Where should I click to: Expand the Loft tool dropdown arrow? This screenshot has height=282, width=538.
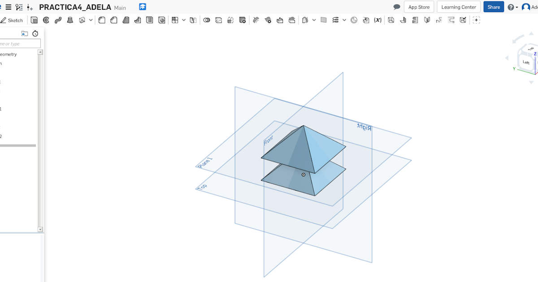[x=91, y=20]
